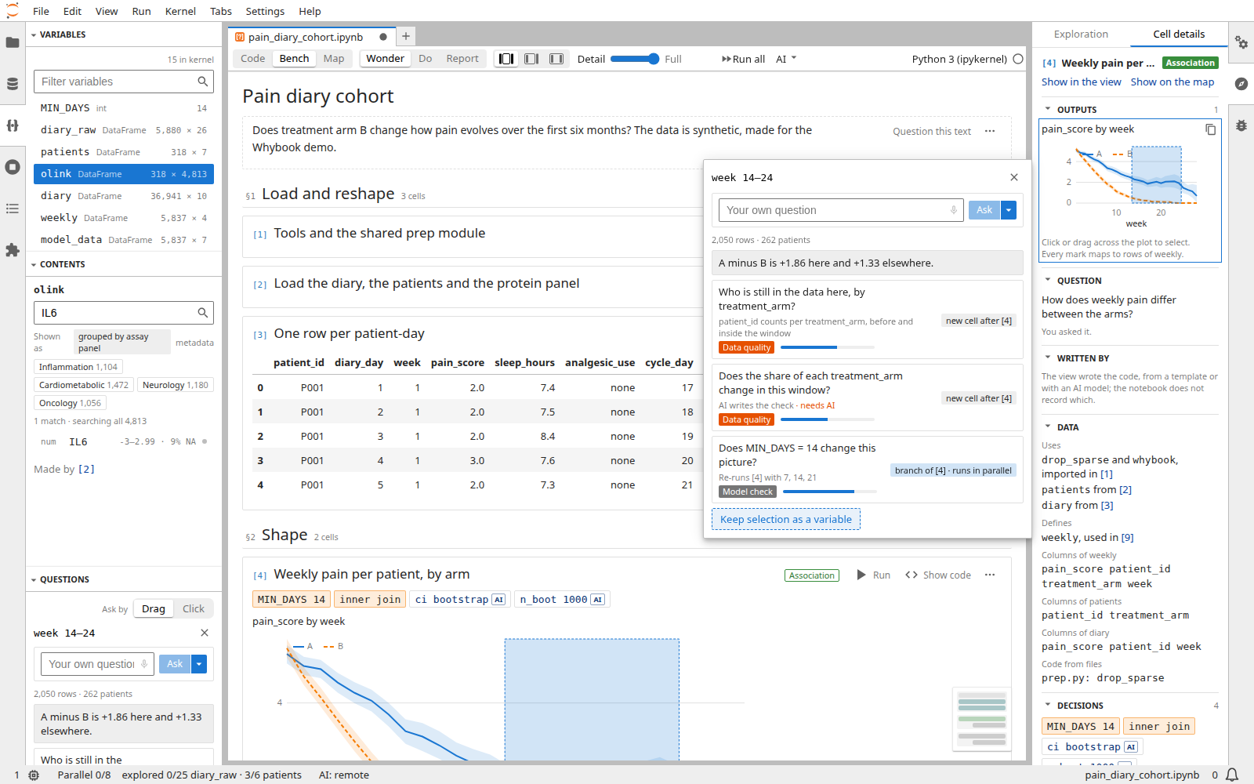Click Keep selection as a variable
1254x784 pixels.
click(786, 520)
